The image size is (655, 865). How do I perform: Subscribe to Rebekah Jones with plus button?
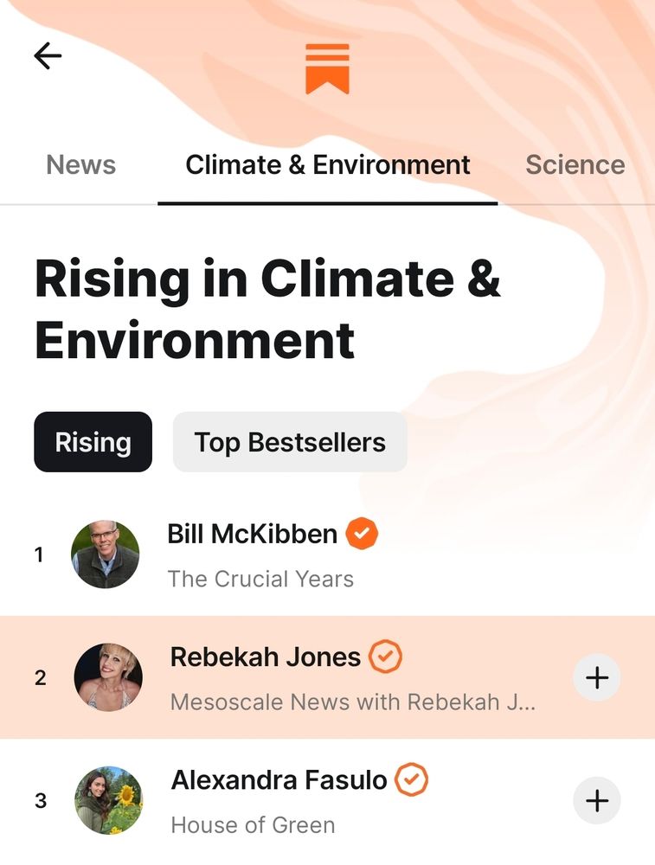[597, 677]
